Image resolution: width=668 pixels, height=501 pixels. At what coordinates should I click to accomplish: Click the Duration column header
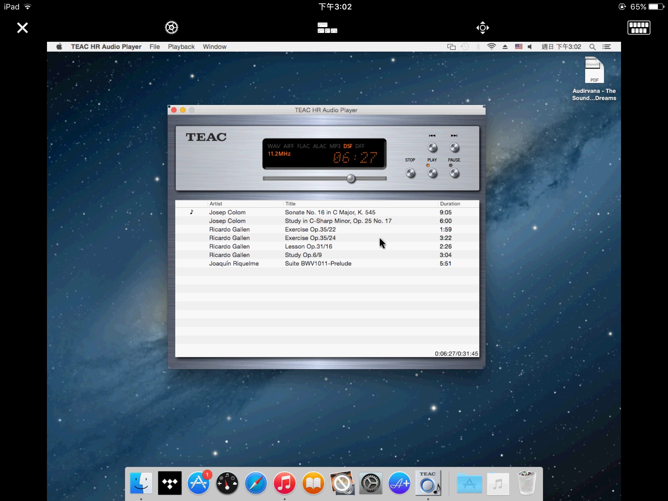pyautogui.click(x=458, y=204)
